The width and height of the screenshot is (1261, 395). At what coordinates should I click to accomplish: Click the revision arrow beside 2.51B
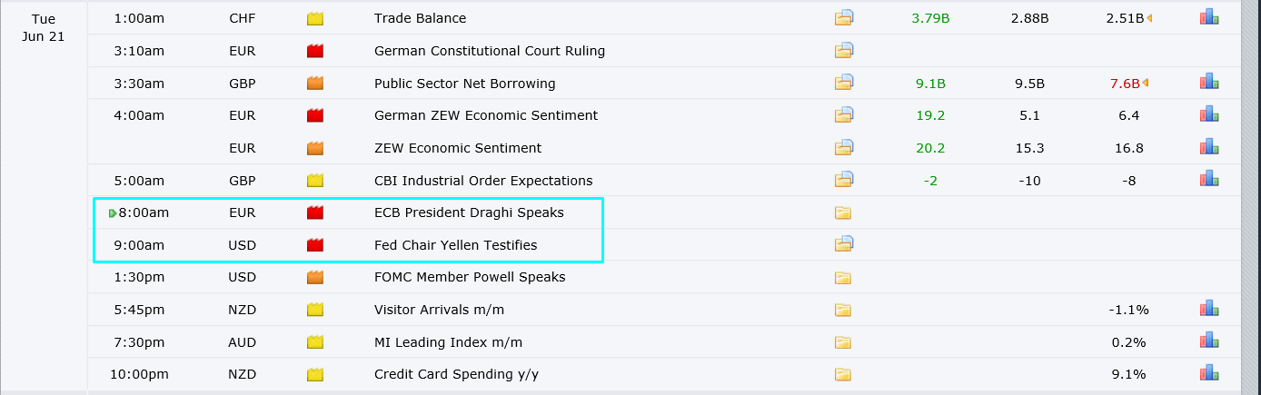click(1149, 18)
